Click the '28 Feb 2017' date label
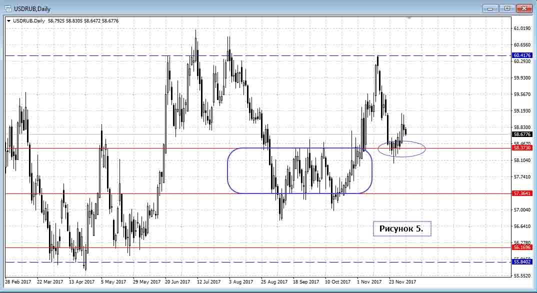Screen dimensions: 537x293 coord(18,282)
